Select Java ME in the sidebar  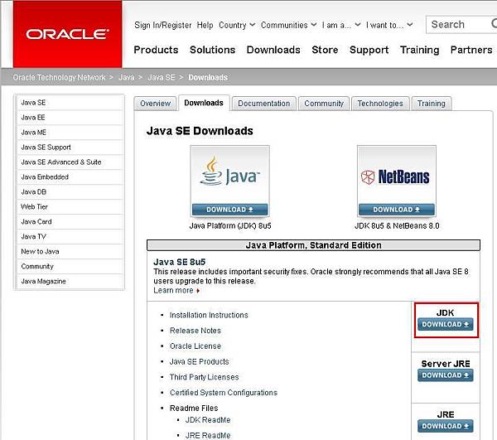tap(70, 133)
